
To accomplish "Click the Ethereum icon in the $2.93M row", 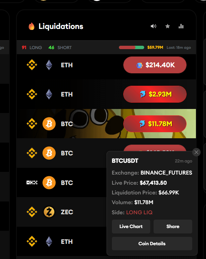I will (49, 94).
